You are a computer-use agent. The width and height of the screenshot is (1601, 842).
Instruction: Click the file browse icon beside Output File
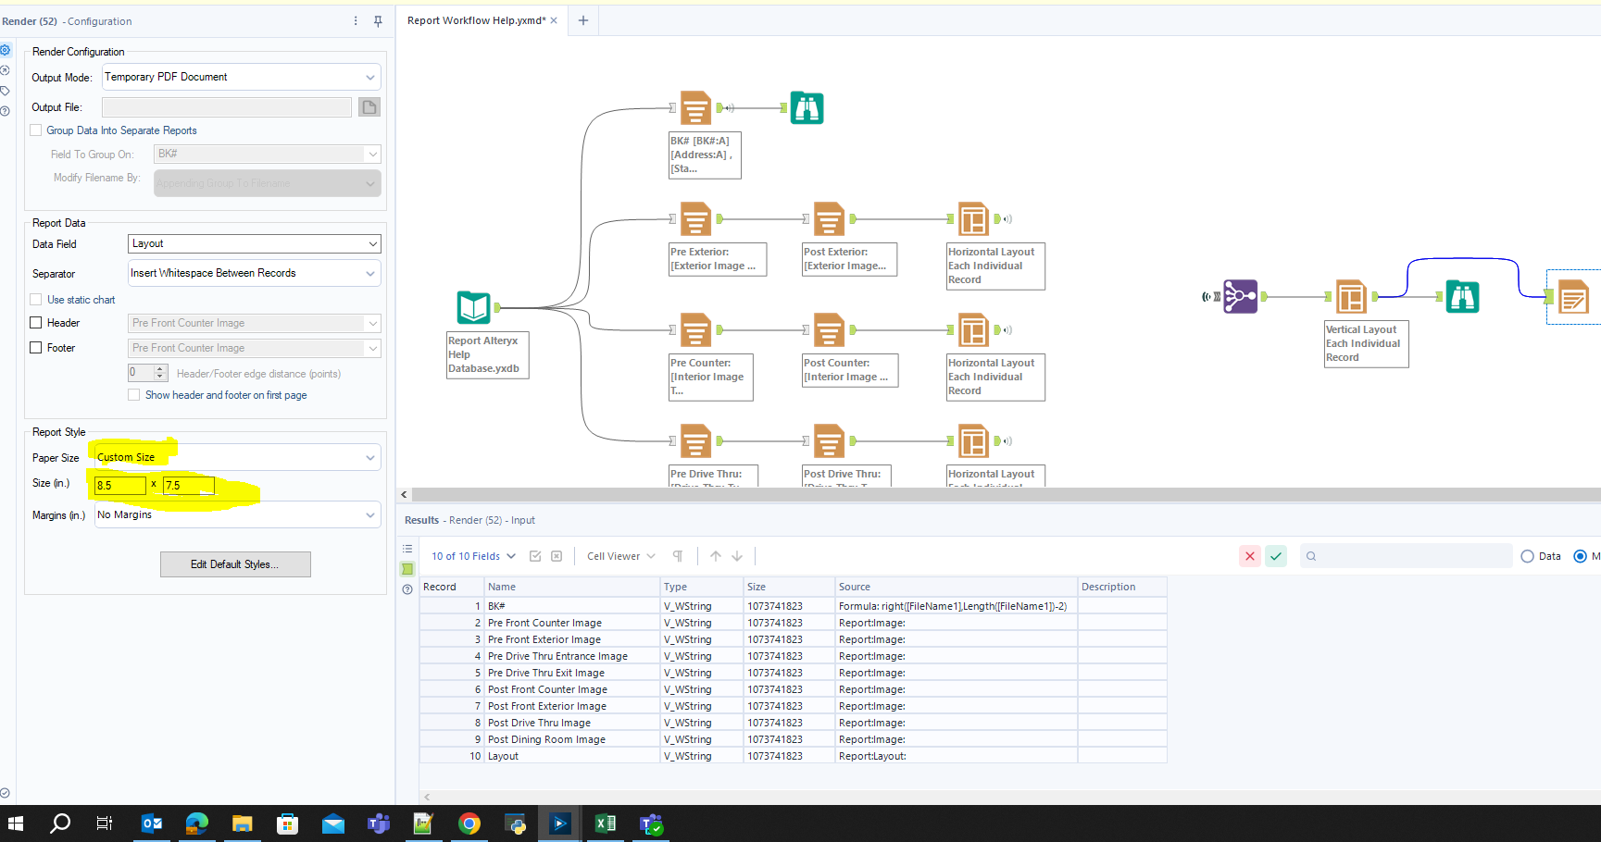[369, 106]
